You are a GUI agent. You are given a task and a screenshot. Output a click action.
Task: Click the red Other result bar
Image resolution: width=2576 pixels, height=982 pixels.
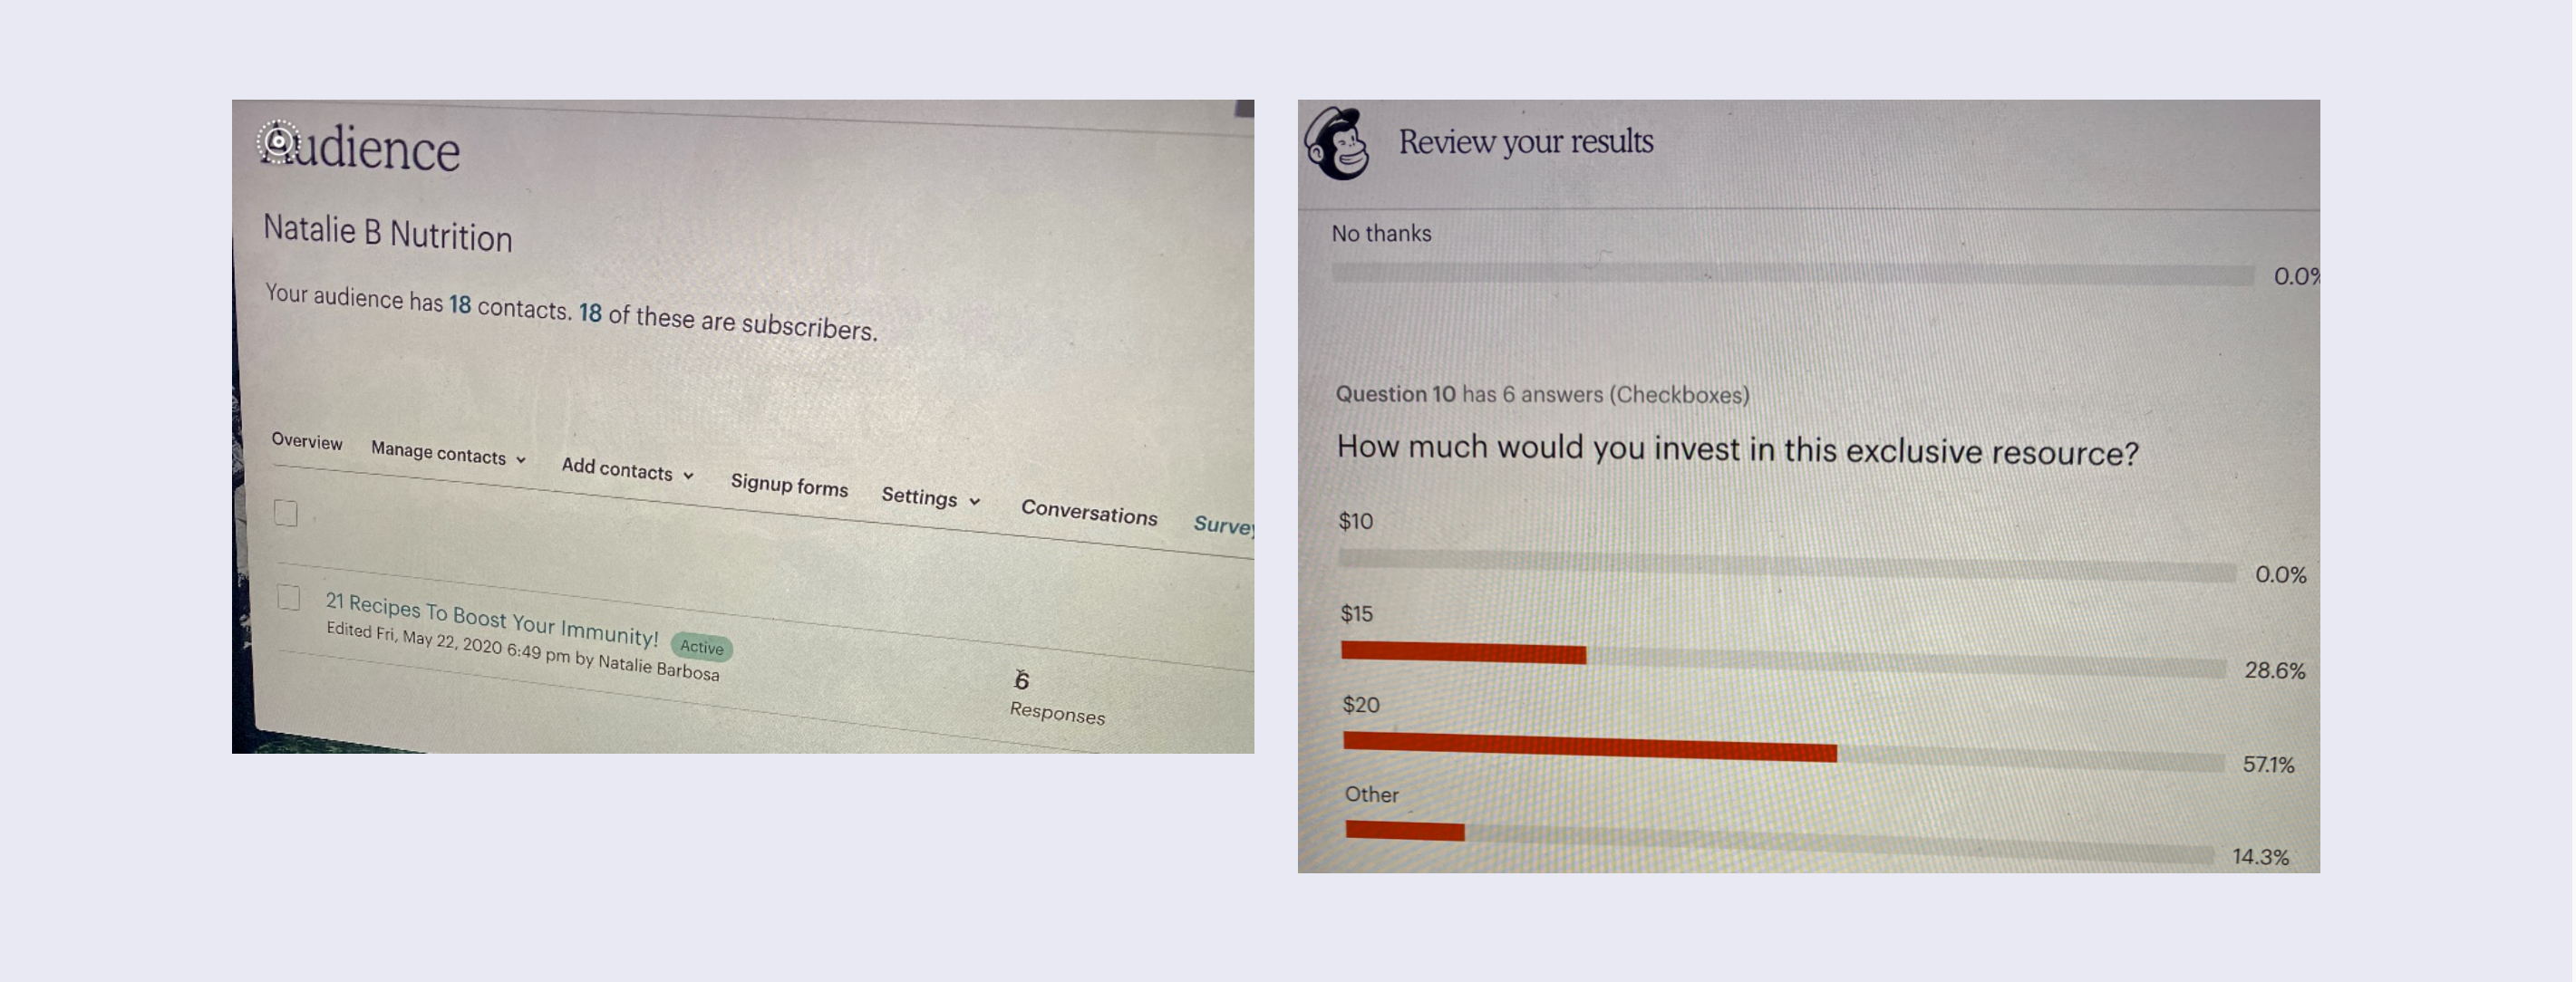pos(1405,830)
